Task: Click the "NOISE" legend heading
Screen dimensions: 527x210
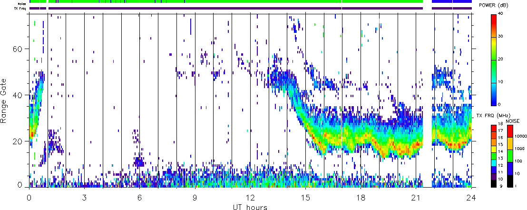Action: [x=514, y=120]
